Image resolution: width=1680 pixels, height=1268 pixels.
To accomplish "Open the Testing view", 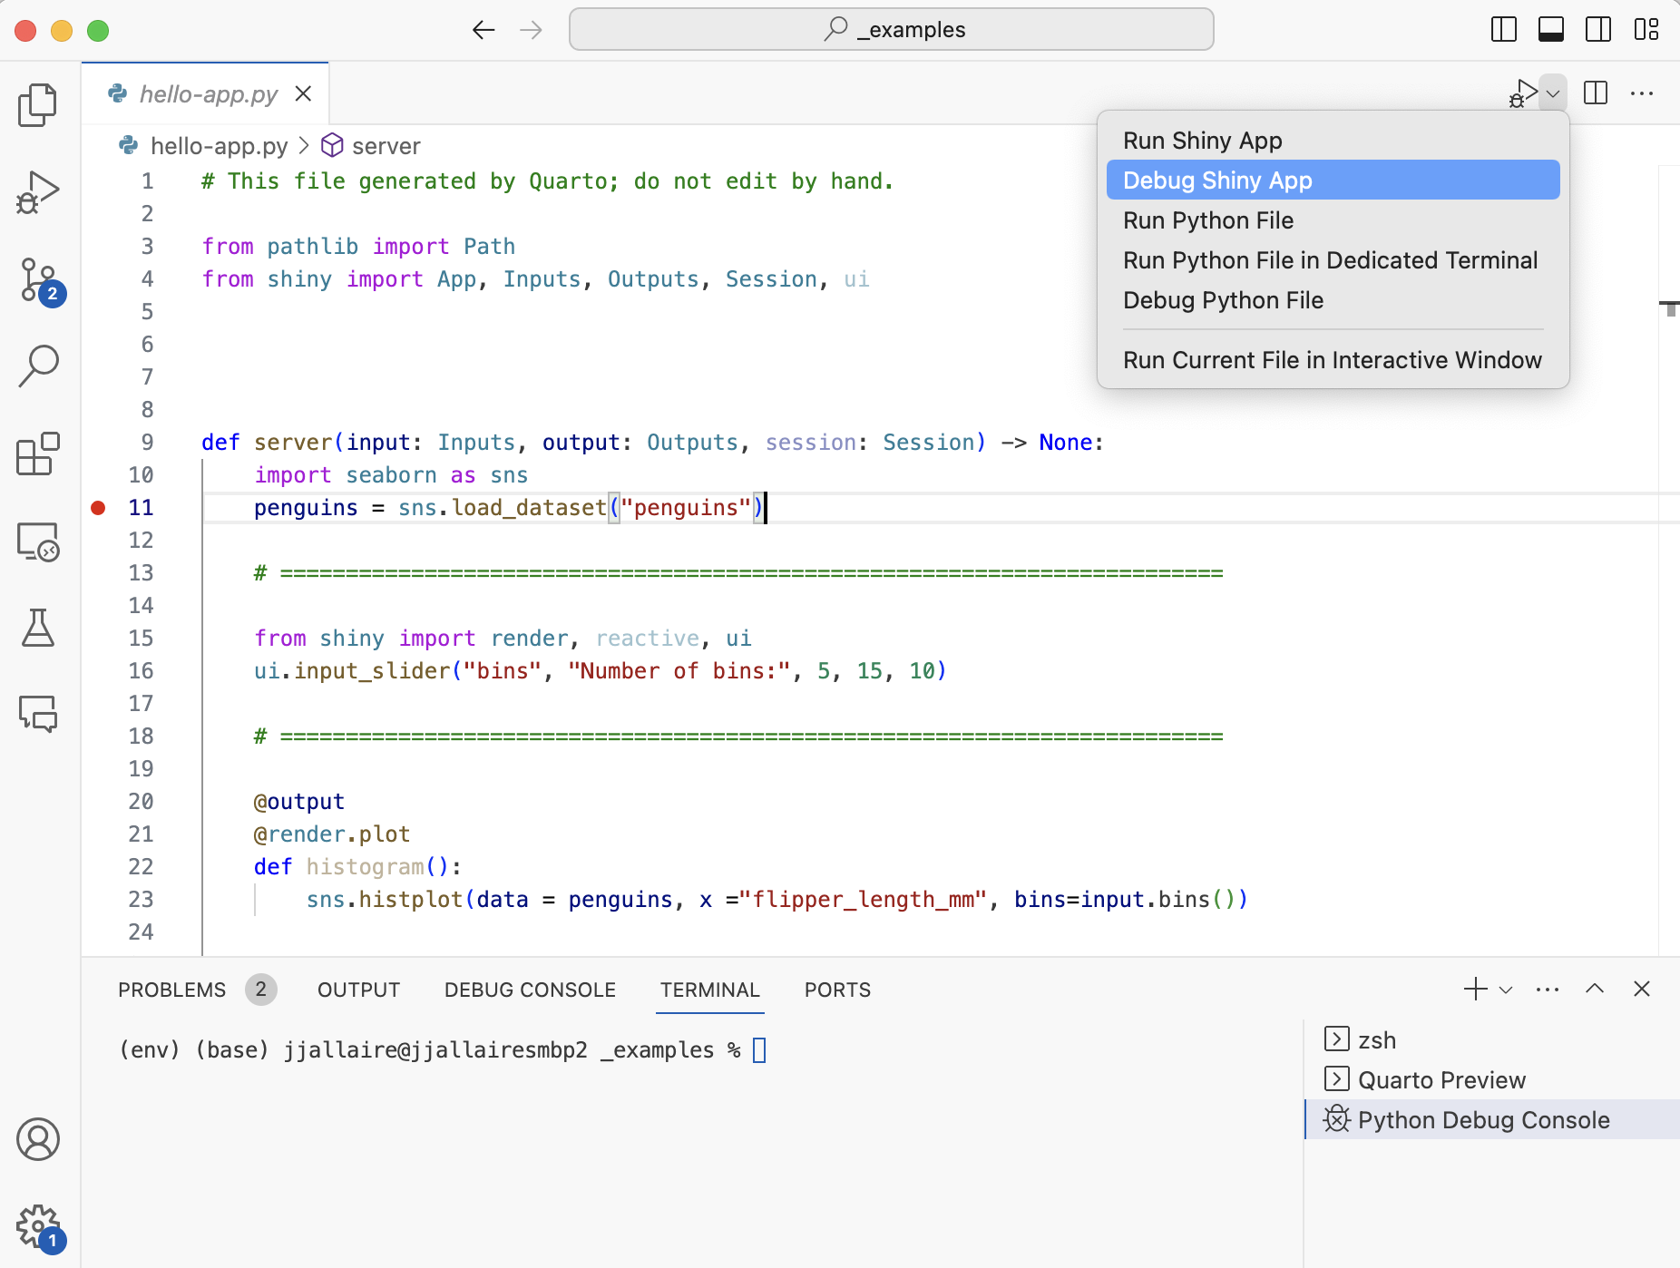I will click(37, 629).
